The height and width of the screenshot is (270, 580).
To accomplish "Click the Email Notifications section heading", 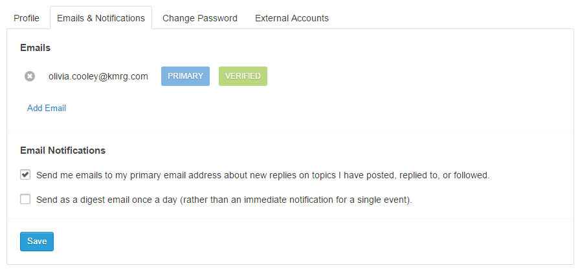I will click(63, 151).
